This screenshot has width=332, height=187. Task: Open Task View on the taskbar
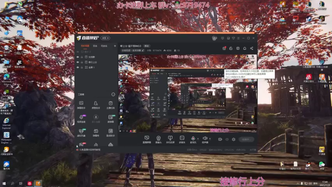click(x=20, y=183)
